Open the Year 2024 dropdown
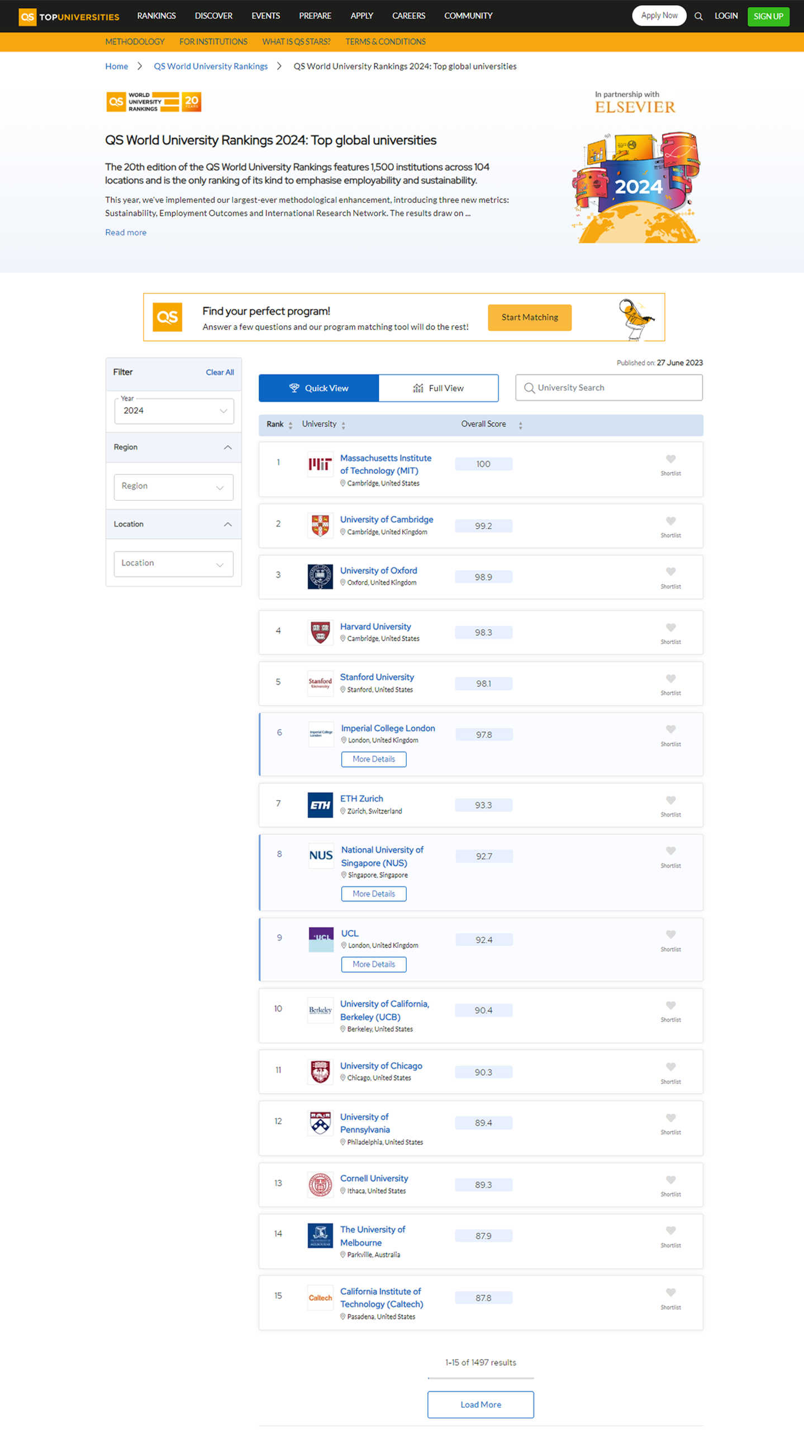Viewport: 804px width, 1430px height. pos(174,411)
